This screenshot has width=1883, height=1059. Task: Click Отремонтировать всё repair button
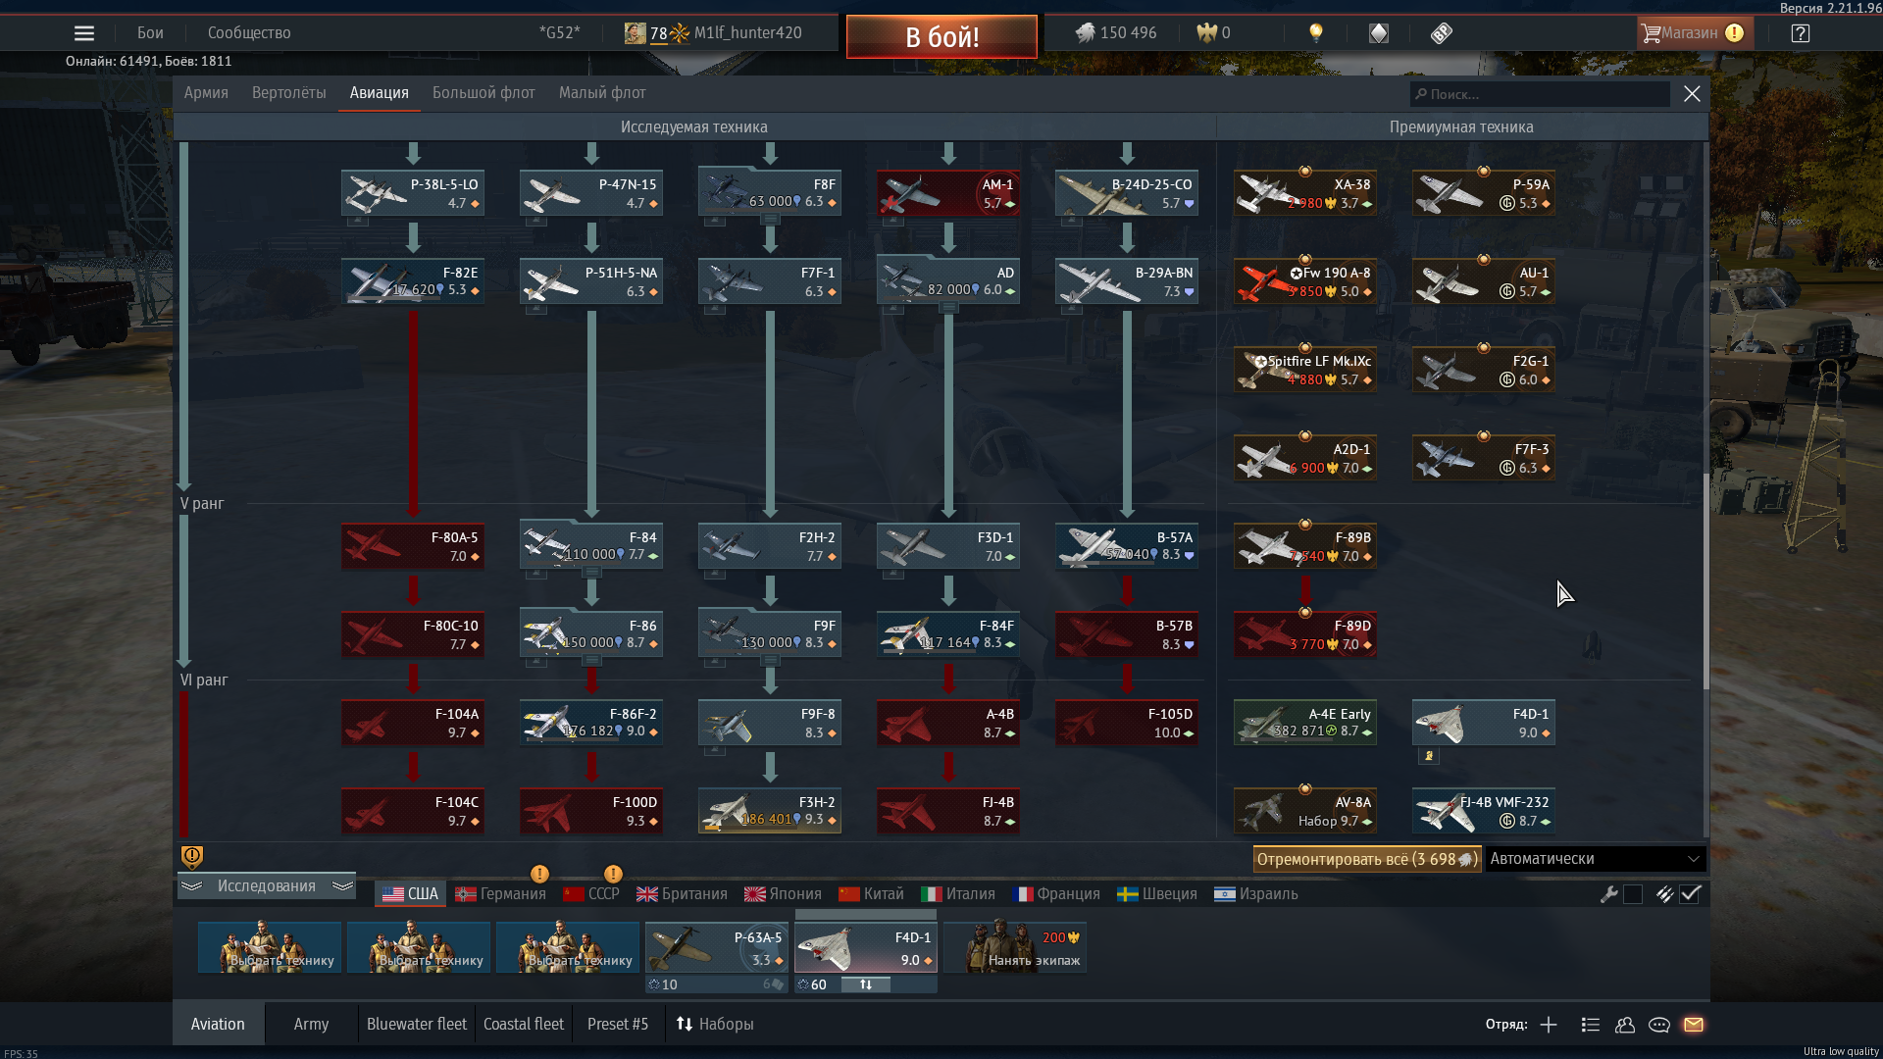(1367, 859)
